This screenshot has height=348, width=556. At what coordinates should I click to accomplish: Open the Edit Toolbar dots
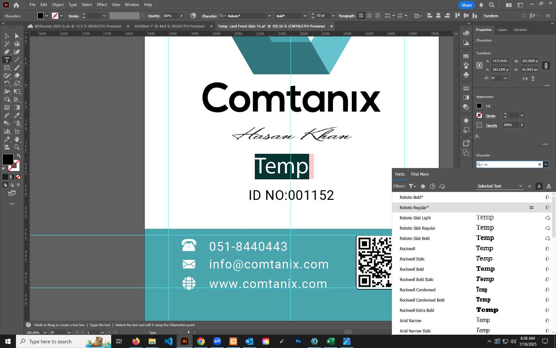pyautogui.click(x=12, y=204)
